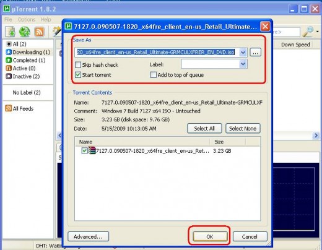Open the Options menu
Screen dimensions: 322x250
(x=27, y=20)
